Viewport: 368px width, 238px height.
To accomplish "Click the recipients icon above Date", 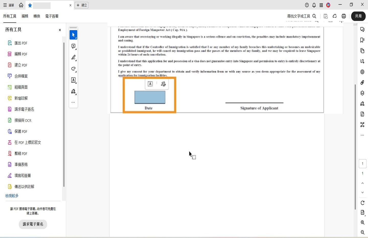I will (163, 84).
